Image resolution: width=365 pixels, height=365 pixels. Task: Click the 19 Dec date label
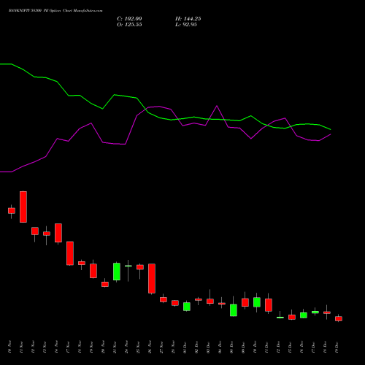pos(337,347)
